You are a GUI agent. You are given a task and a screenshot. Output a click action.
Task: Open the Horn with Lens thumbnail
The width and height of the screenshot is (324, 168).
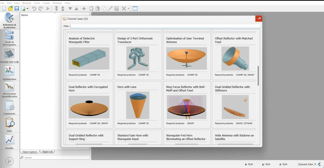[138, 105]
